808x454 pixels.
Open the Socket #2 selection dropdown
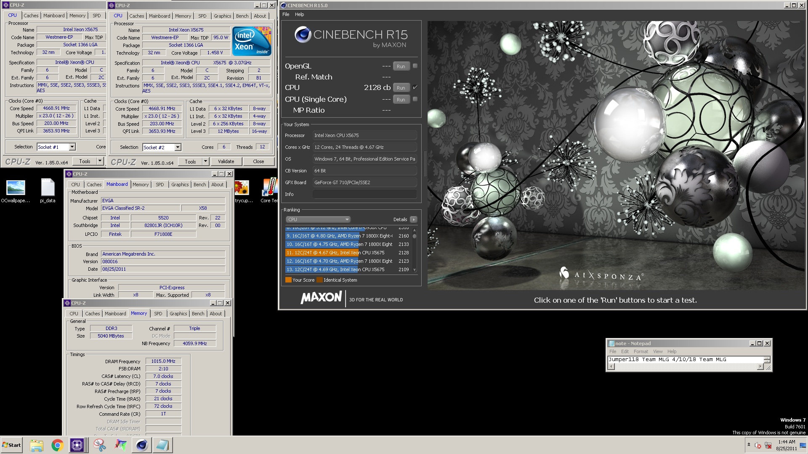click(x=178, y=147)
